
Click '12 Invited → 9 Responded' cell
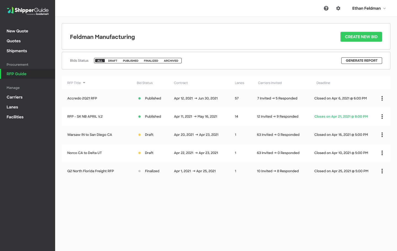coord(278,117)
